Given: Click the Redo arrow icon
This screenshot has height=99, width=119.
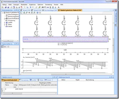Looking at the screenshot, I should (33, 7).
